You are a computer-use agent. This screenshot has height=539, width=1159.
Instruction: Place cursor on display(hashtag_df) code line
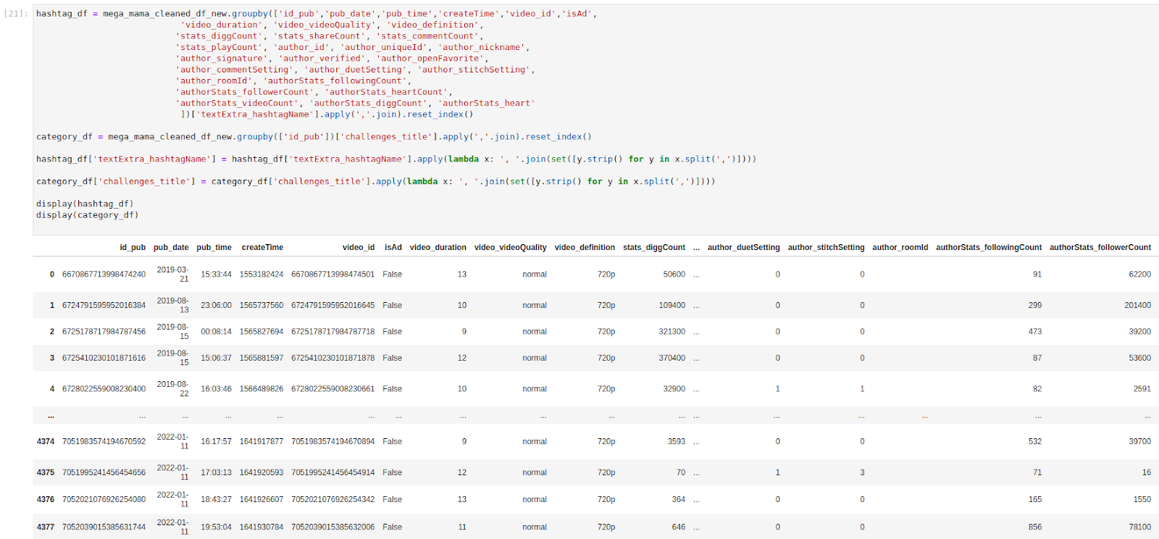point(85,204)
